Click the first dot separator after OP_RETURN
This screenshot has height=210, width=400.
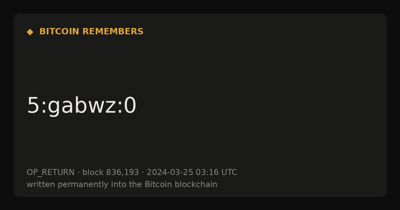[x=79, y=173]
